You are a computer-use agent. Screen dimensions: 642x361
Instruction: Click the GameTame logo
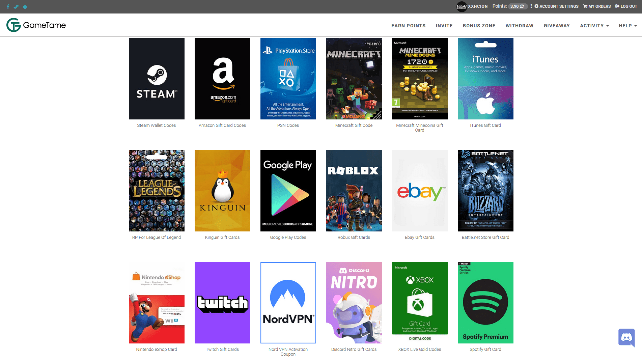point(36,25)
